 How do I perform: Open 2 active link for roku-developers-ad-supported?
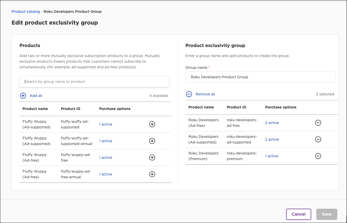(272, 139)
